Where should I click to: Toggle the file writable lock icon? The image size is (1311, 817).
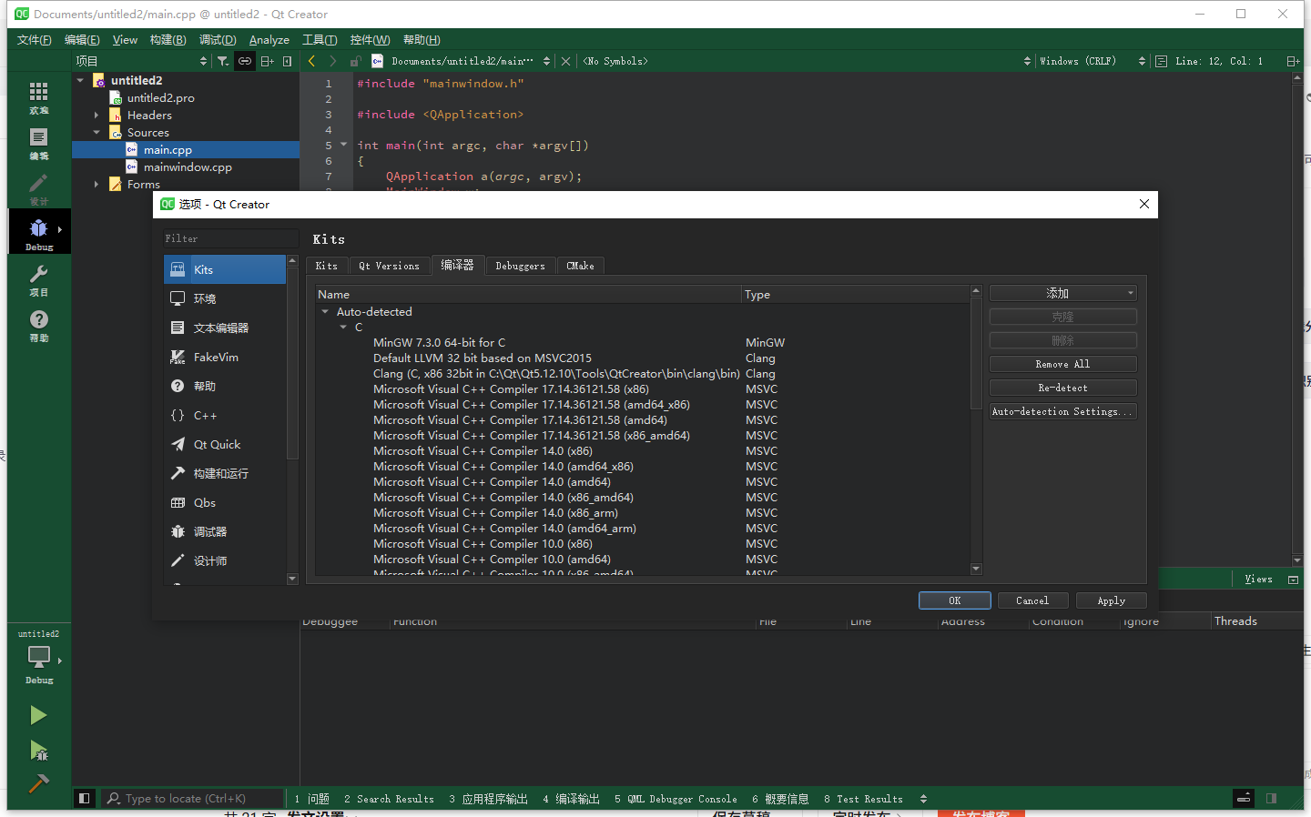click(x=355, y=61)
